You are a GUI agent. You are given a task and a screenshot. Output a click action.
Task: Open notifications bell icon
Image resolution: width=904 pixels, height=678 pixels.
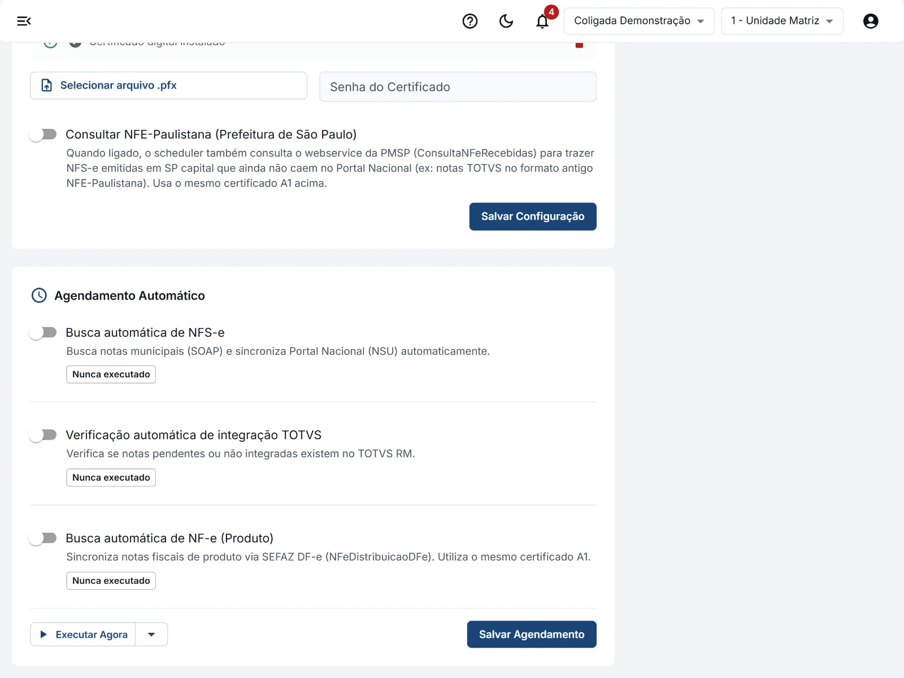(542, 21)
